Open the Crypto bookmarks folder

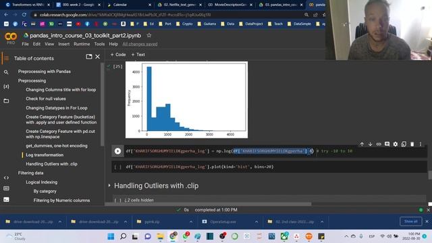[184, 24]
